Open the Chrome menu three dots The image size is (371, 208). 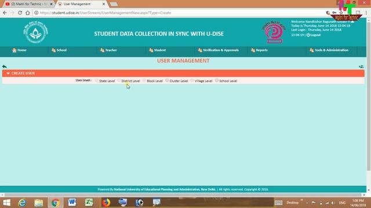366,13
